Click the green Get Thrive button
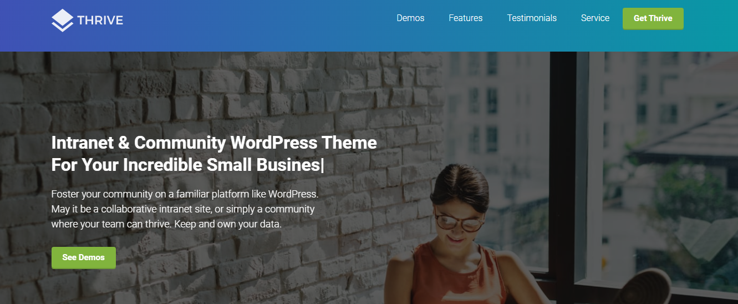This screenshot has height=304, width=738. [653, 18]
